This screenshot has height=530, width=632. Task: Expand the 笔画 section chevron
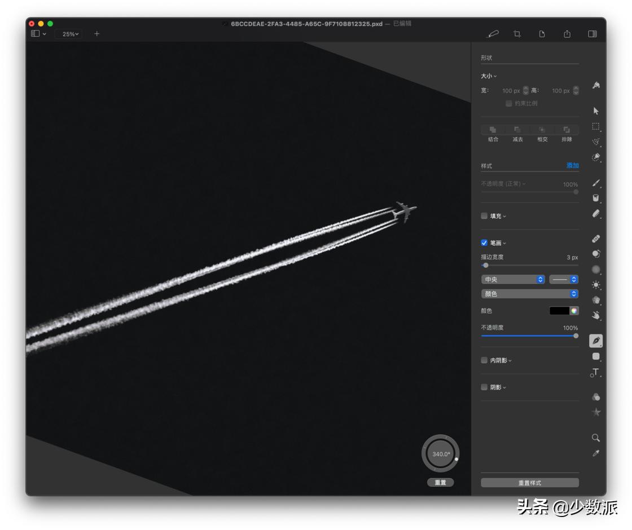pyautogui.click(x=504, y=244)
